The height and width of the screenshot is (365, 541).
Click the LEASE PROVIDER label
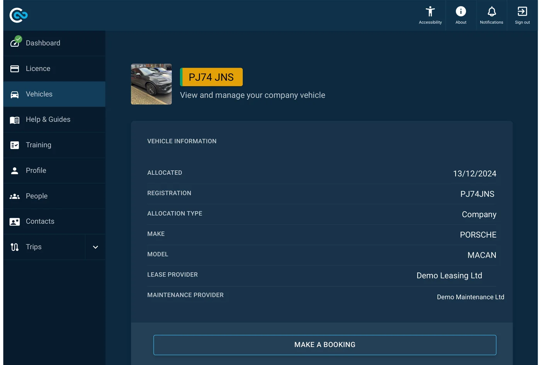(172, 275)
